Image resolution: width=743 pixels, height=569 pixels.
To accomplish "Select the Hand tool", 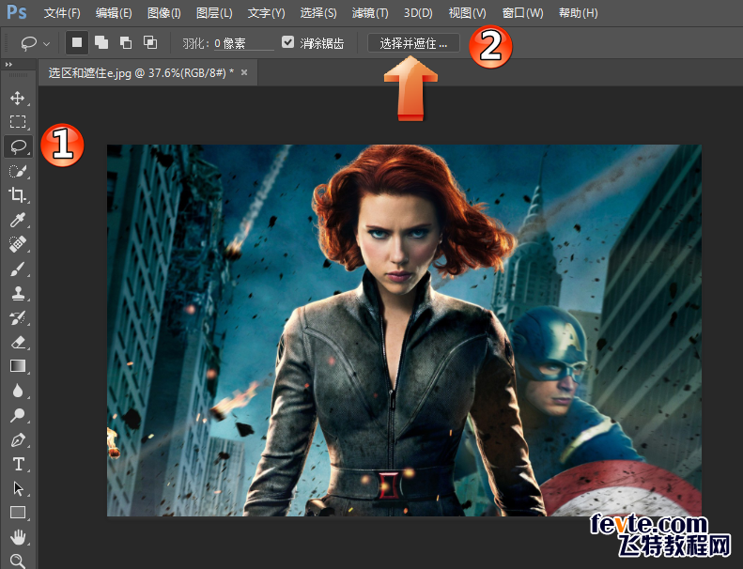I will [18, 537].
